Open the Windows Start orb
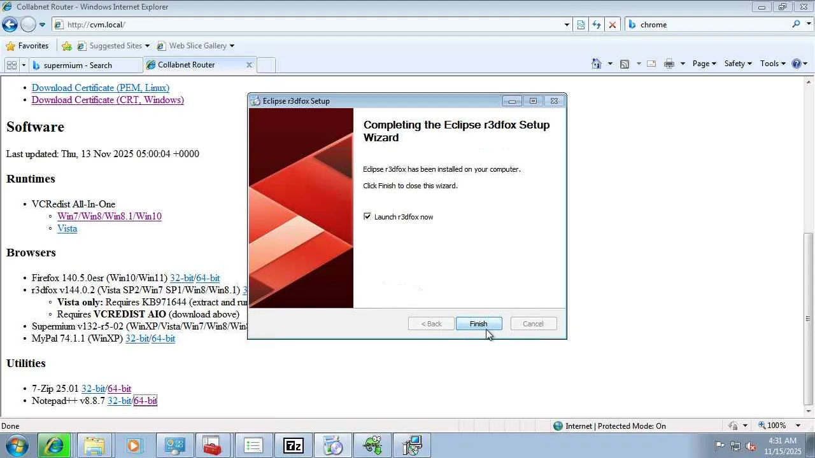The image size is (815, 458). (x=17, y=445)
